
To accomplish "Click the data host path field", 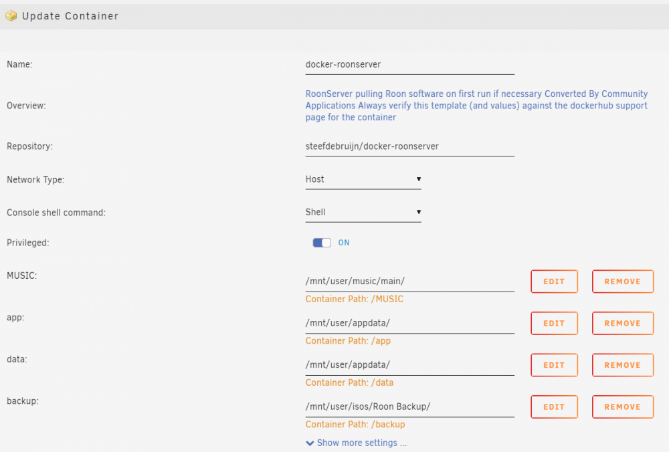I will pyautogui.click(x=409, y=365).
